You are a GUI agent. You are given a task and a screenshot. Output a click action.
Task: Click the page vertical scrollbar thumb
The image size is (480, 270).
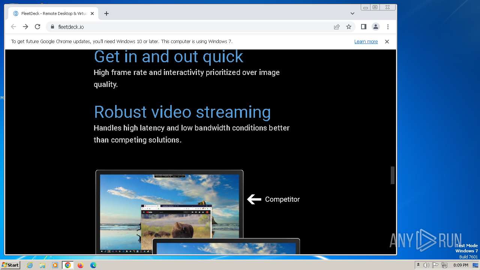pos(393,175)
